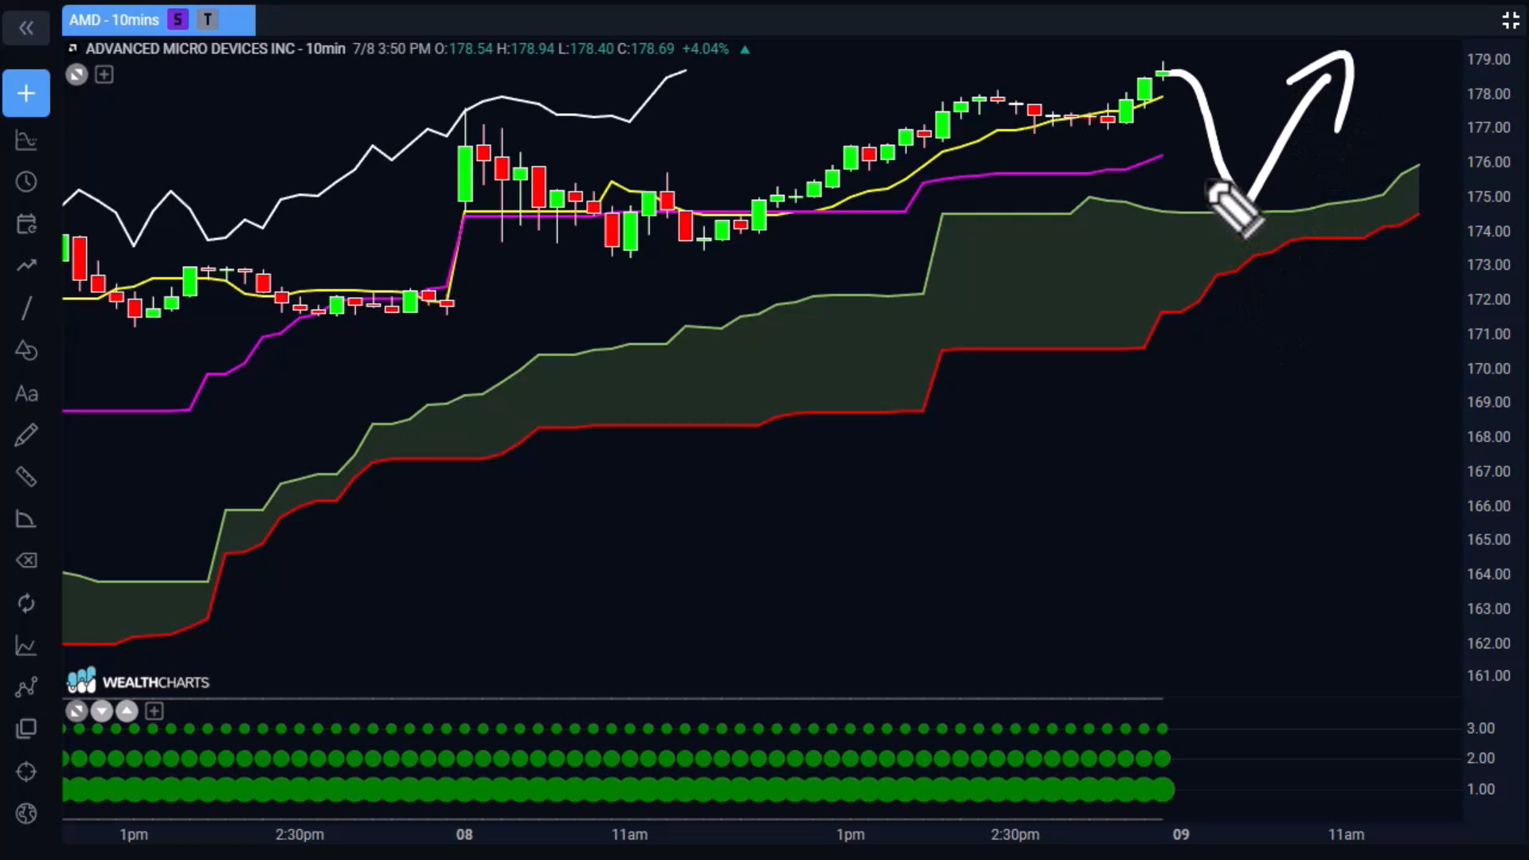Toggle the purple S badge on AMD tab
Screen dimensions: 1529x860
tap(178, 20)
